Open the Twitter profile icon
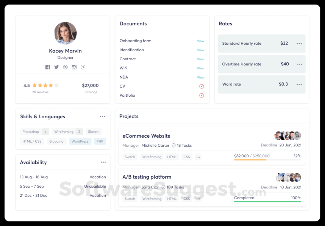 pos(56,67)
